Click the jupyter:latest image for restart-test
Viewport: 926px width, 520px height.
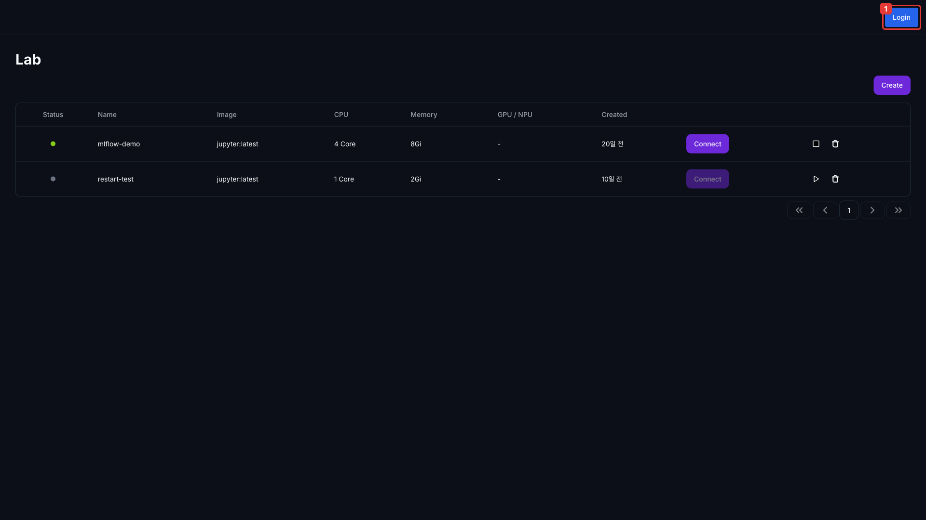point(237,179)
